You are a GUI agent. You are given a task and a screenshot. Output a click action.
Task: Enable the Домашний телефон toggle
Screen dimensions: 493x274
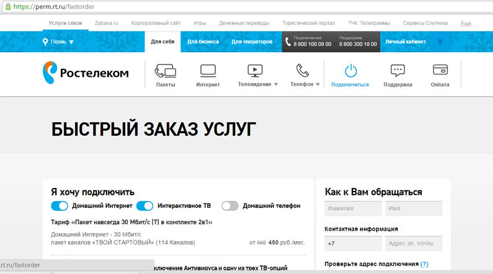tap(230, 206)
